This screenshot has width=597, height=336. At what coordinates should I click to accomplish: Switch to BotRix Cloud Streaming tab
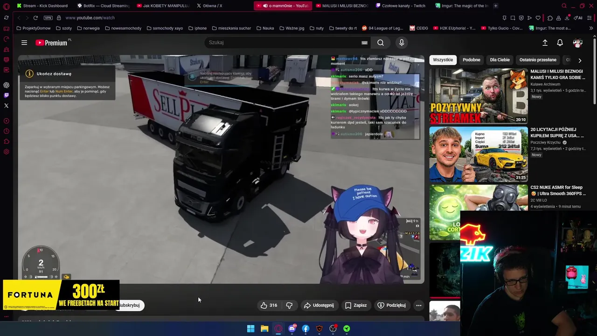coord(104,6)
